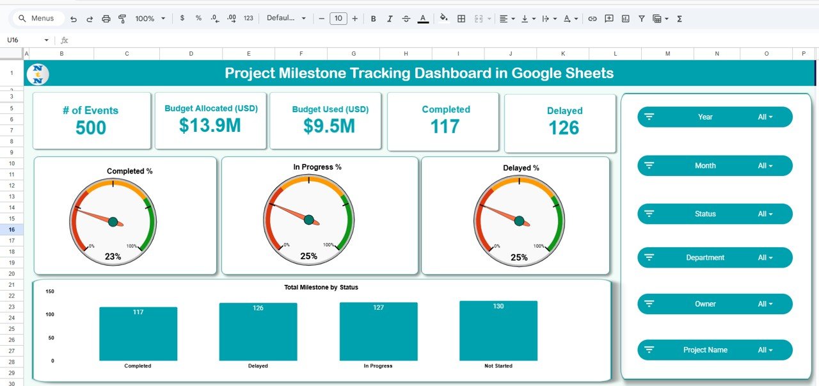The width and height of the screenshot is (819, 386).
Task: Toggle strikethrough formatting
Action: coord(406,19)
